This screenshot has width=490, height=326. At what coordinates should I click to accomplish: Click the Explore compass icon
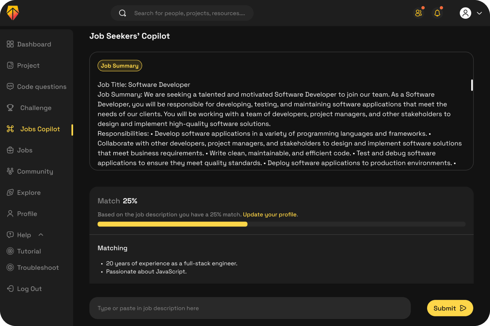10,193
